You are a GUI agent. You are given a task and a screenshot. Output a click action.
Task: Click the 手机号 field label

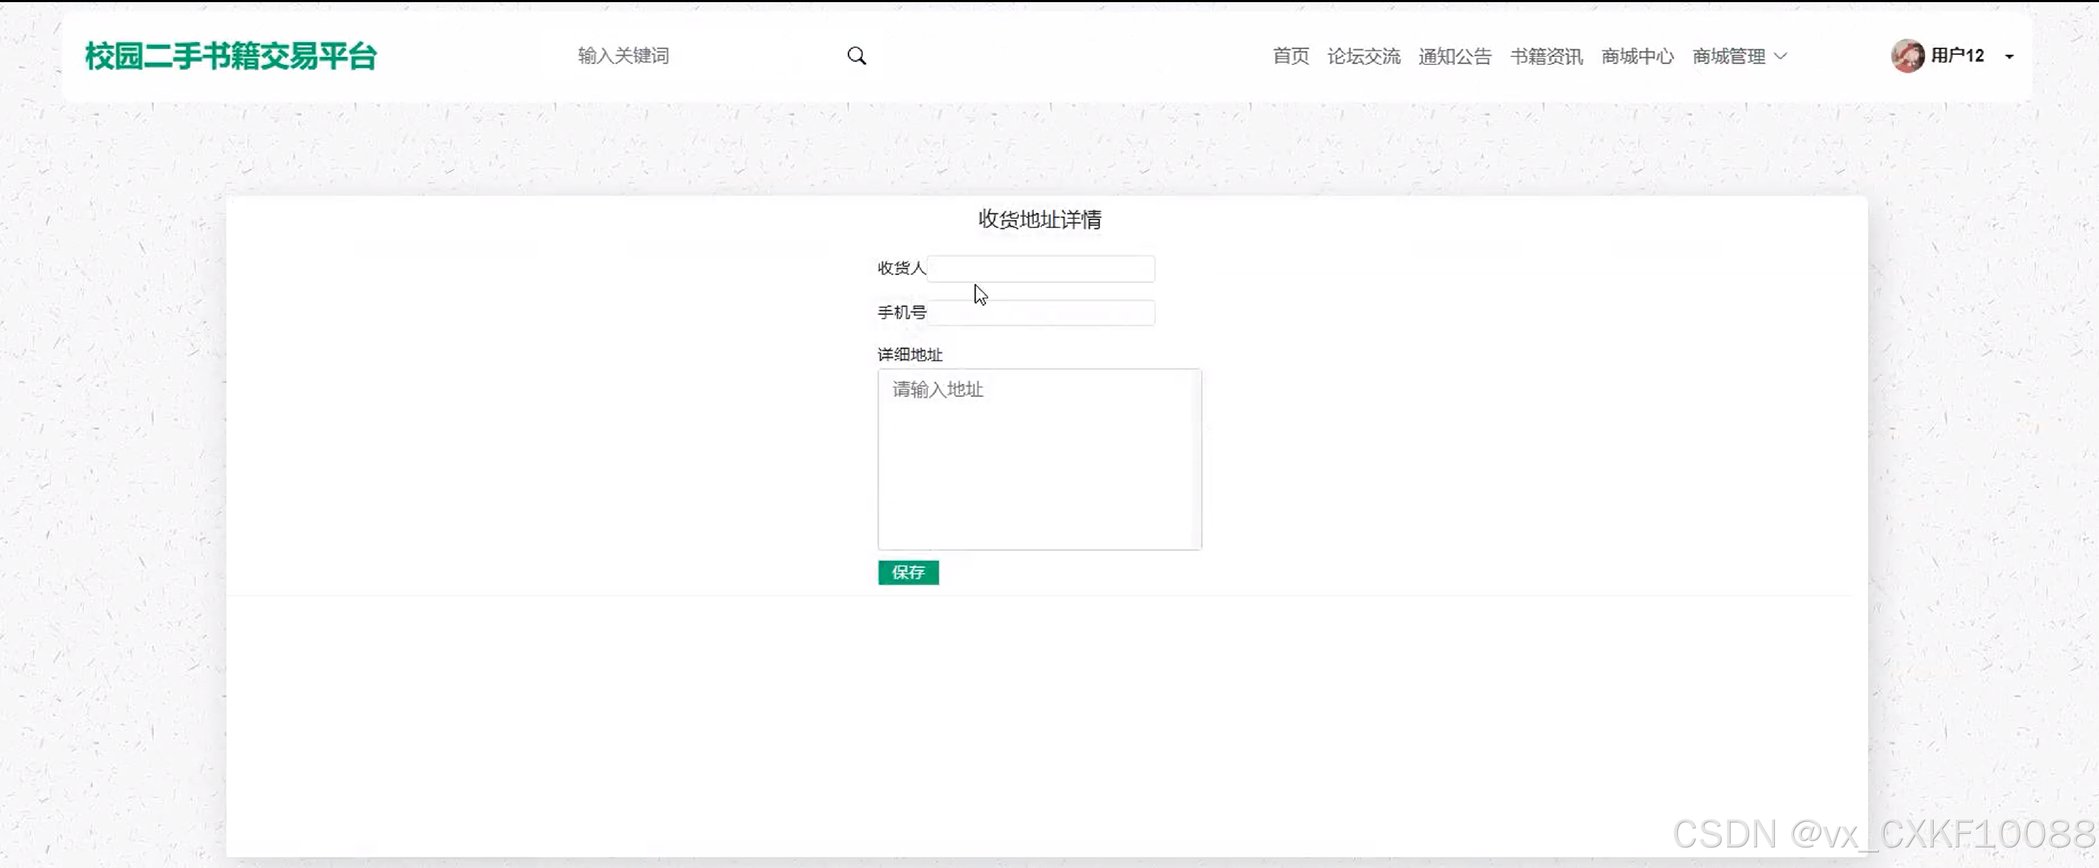(901, 312)
